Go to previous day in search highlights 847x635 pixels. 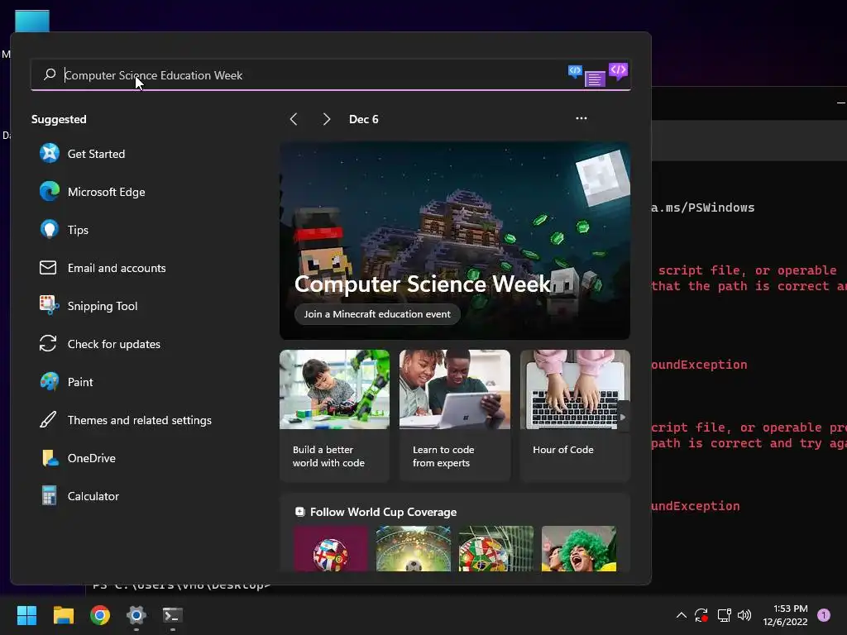[294, 119]
